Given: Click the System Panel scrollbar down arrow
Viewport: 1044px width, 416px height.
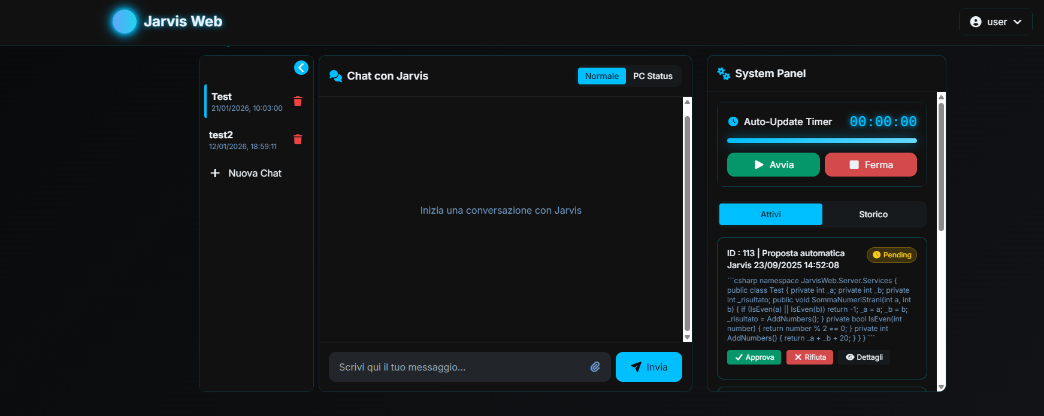Looking at the screenshot, I should 941,387.
